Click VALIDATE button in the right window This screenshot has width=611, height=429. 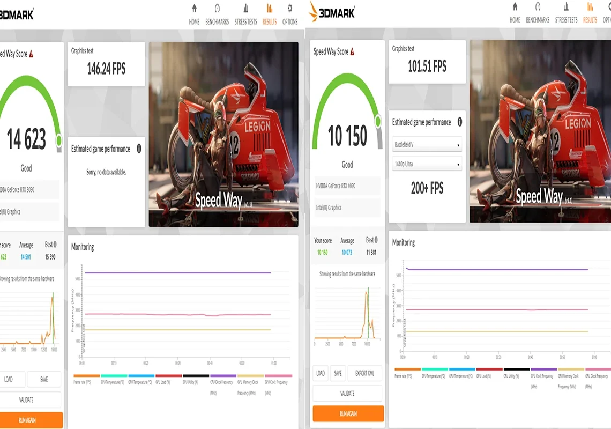click(x=347, y=394)
